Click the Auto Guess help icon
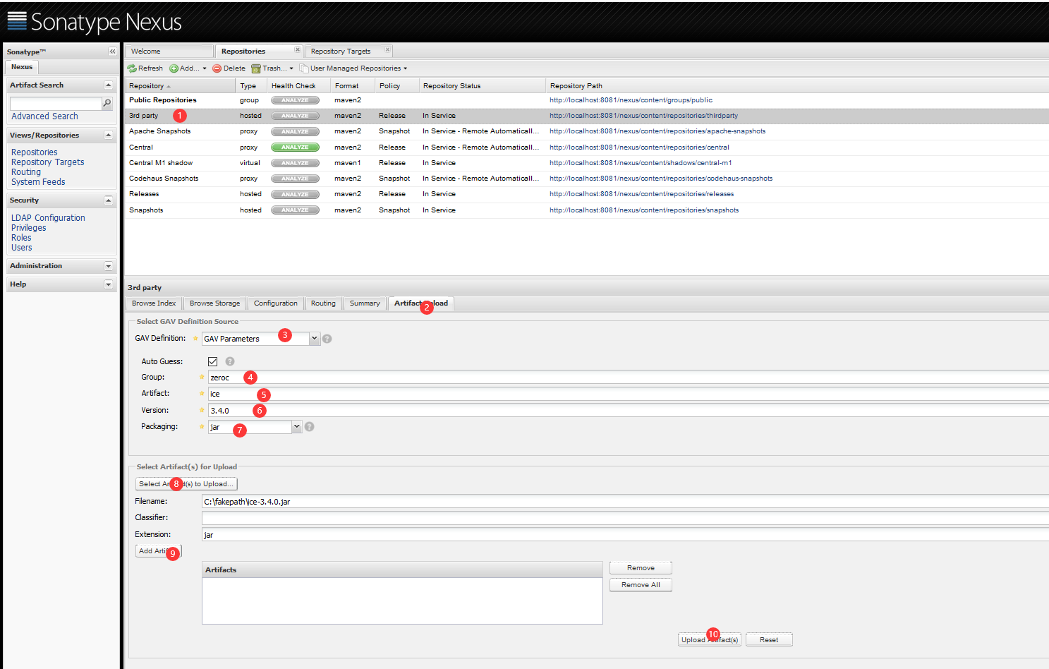 click(x=230, y=361)
